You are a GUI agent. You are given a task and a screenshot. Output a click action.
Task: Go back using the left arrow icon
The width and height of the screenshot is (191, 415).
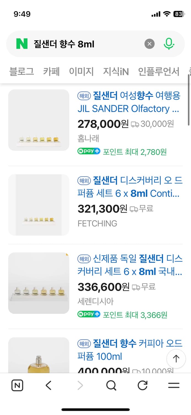tap(48, 385)
